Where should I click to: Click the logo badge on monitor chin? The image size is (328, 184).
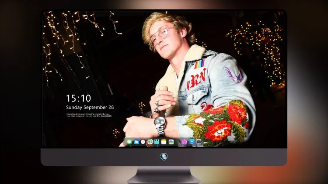pos(164,157)
